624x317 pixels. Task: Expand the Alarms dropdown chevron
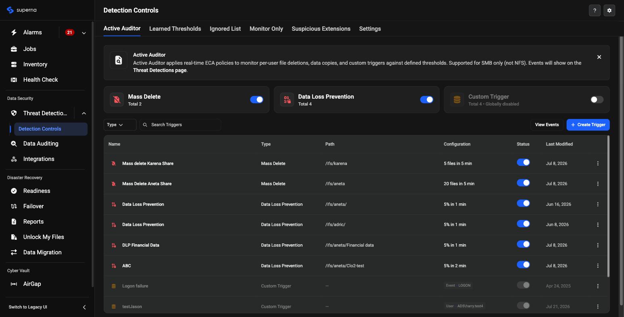click(84, 33)
